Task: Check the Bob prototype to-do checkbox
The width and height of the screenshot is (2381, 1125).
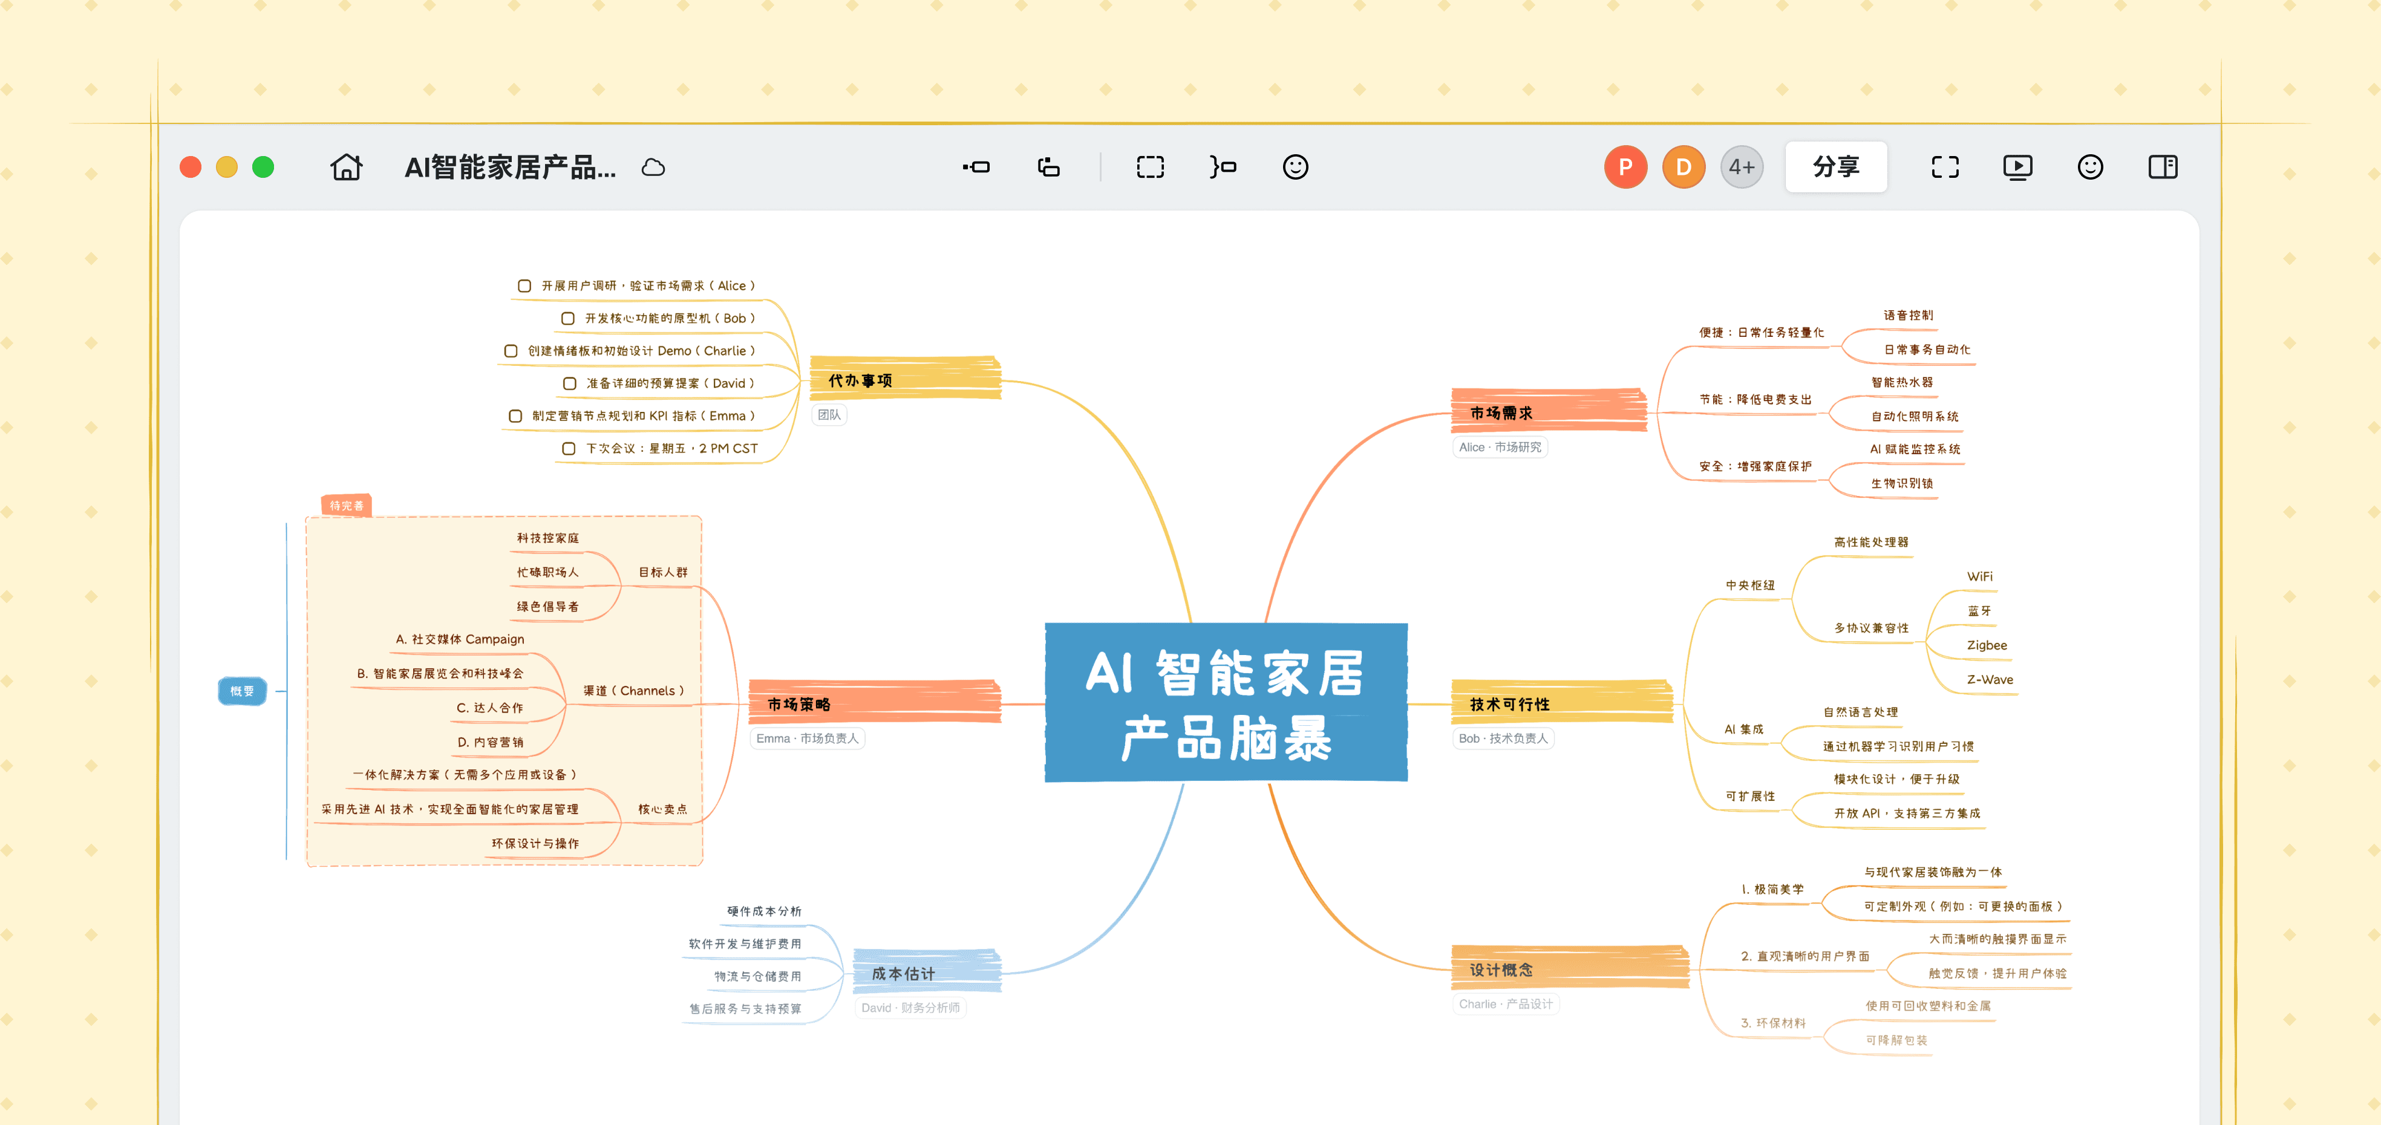Action: [x=567, y=319]
